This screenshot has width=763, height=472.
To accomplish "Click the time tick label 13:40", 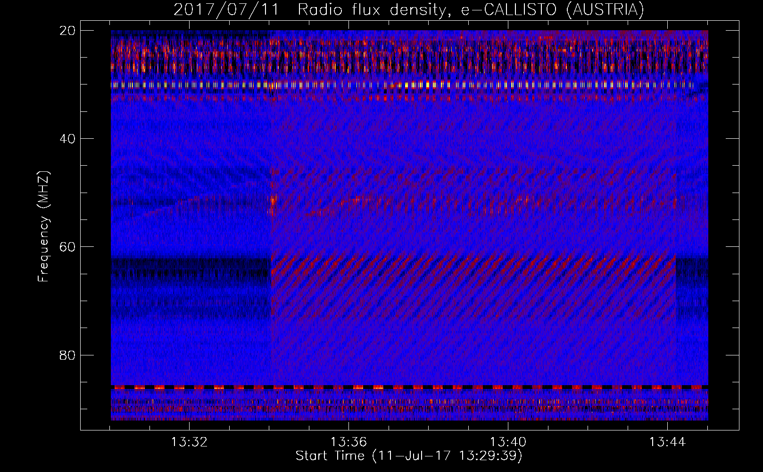I will pos(508,442).
